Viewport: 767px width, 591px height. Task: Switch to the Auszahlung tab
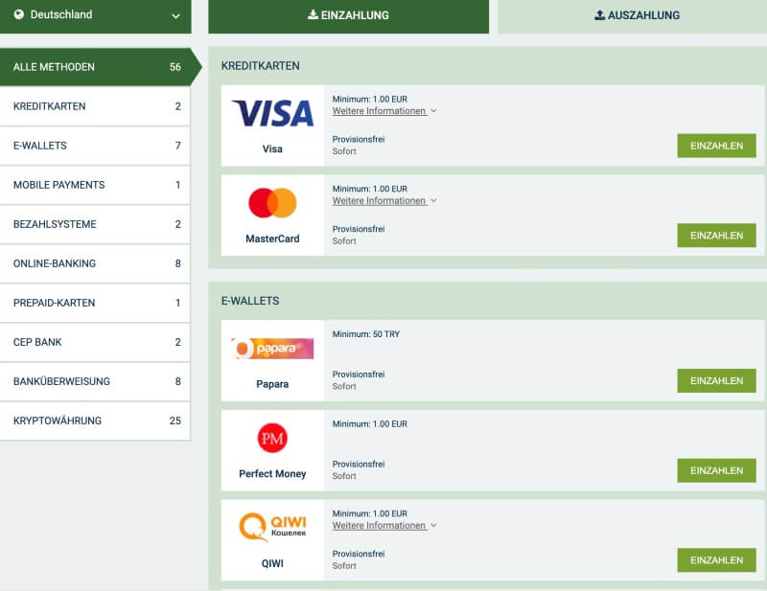(x=632, y=15)
